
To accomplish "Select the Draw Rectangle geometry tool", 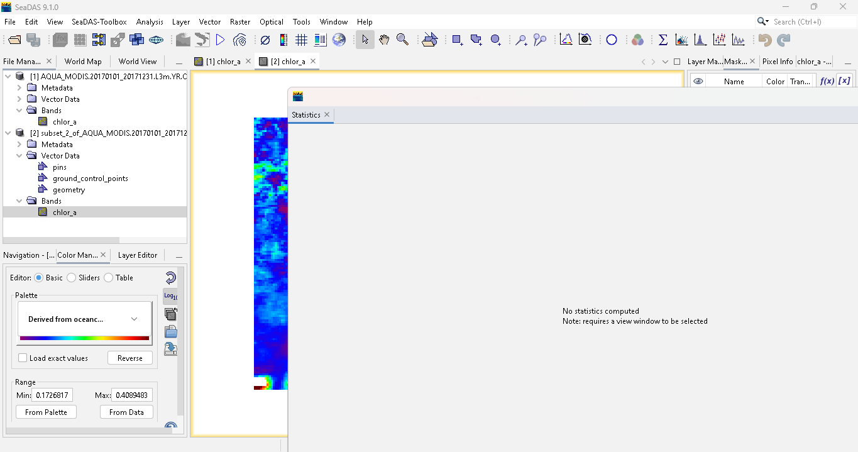I will [458, 40].
